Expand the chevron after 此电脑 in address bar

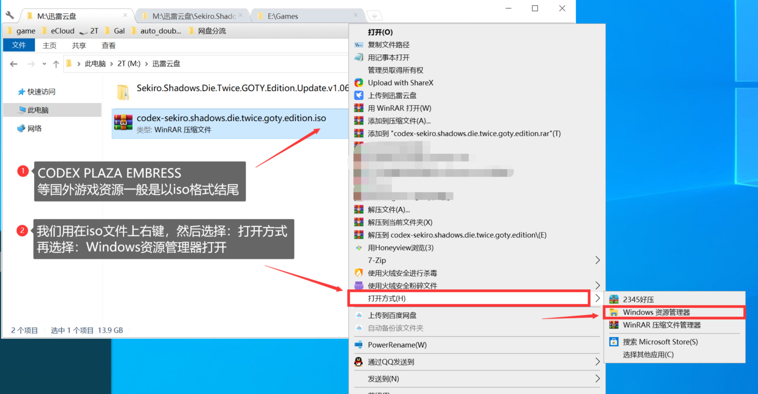[x=111, y=64]
